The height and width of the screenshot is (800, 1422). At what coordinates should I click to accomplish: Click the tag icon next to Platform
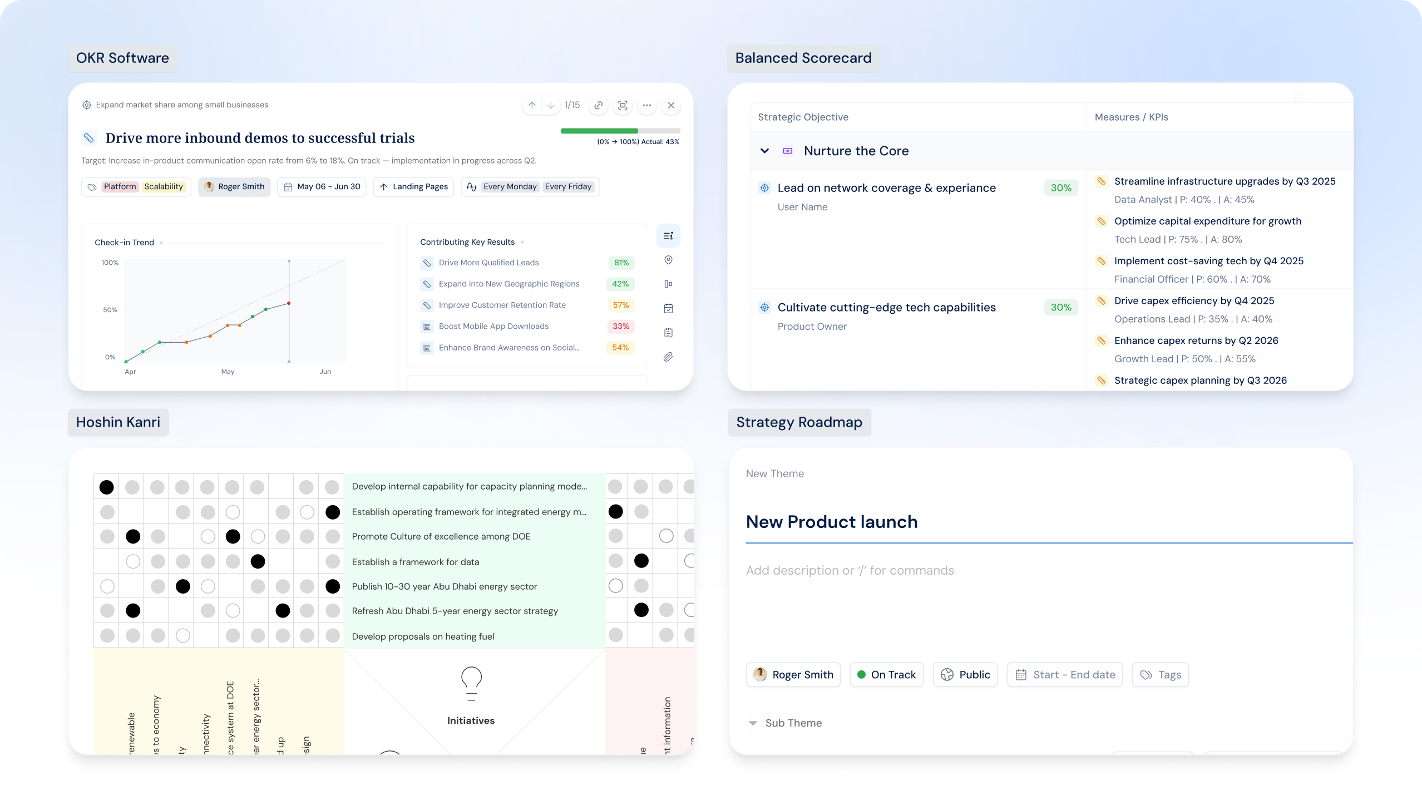click(92, 187)
